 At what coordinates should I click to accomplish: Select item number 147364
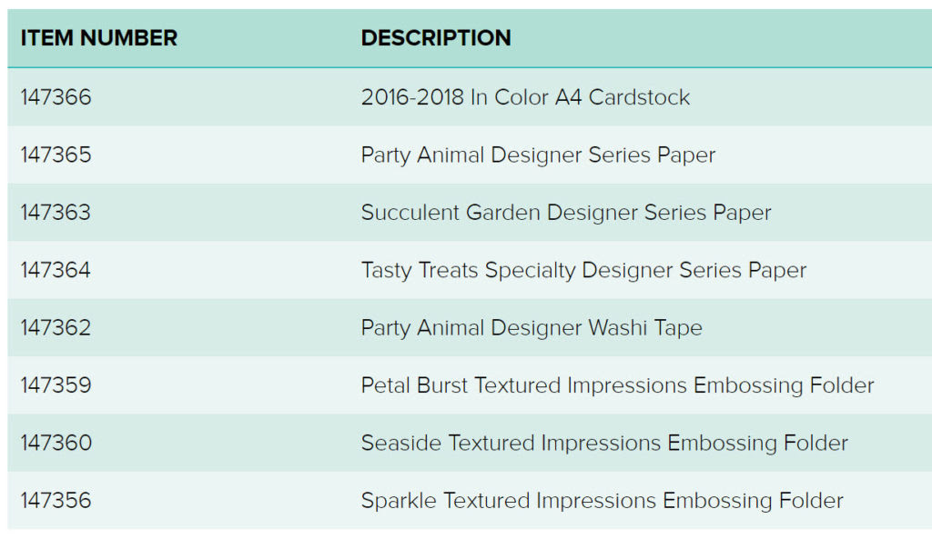56,269
